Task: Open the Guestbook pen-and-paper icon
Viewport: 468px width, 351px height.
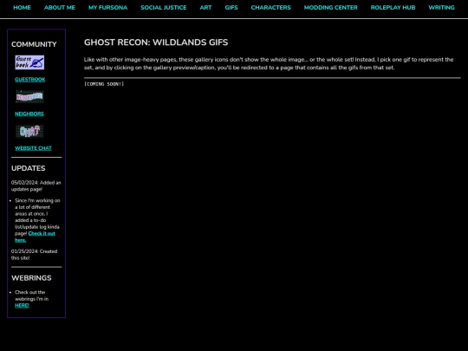Action: 29,62
